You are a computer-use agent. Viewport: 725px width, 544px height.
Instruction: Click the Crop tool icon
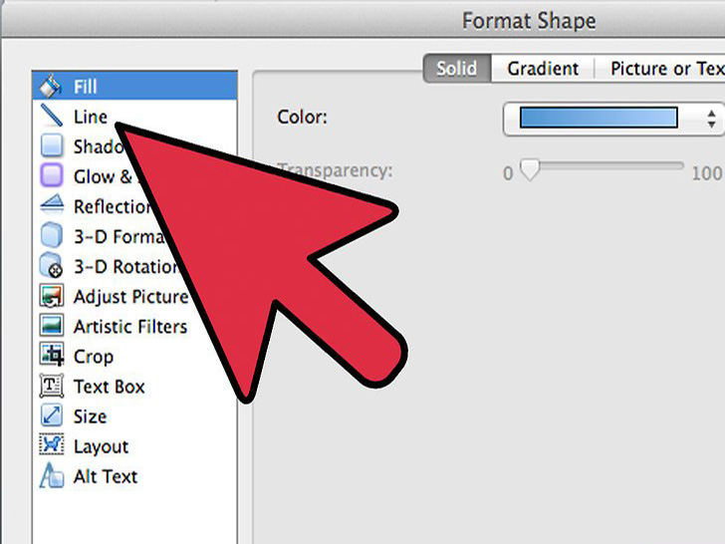tap(51, 356)
